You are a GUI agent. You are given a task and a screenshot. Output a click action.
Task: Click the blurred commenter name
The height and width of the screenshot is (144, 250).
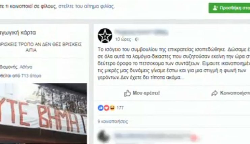pyautogui.click(x=153, y=137)
